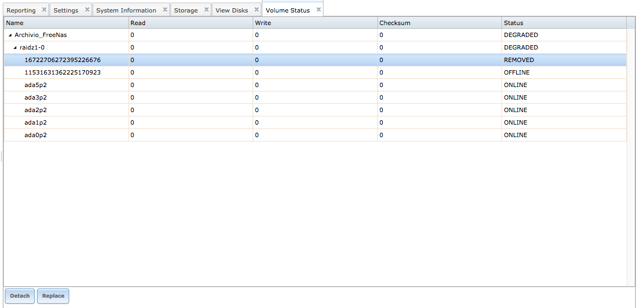Switch to the Storage tab

tap(186, 10)
